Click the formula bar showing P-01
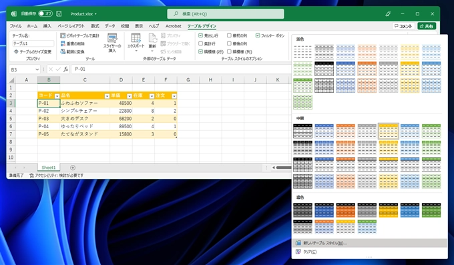This screenshot has width=454, height=265. (x=181, y=69)
